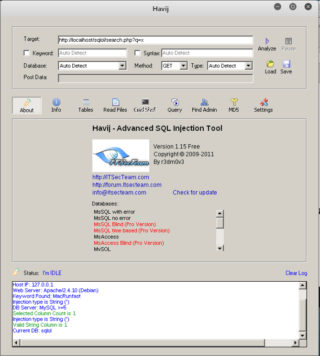Screen dimensions: 320x356
Task: Open the Read Files tab
Action: point(115,105)
